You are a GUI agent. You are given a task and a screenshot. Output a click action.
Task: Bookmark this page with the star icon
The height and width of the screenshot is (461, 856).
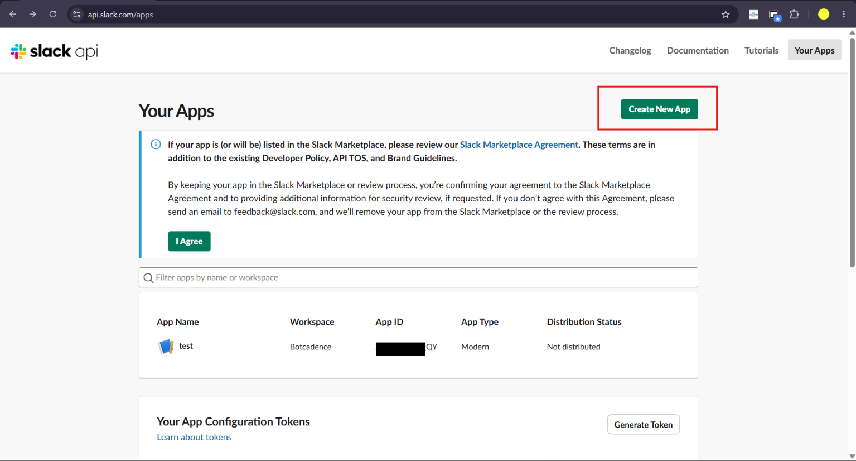(726, 15)
